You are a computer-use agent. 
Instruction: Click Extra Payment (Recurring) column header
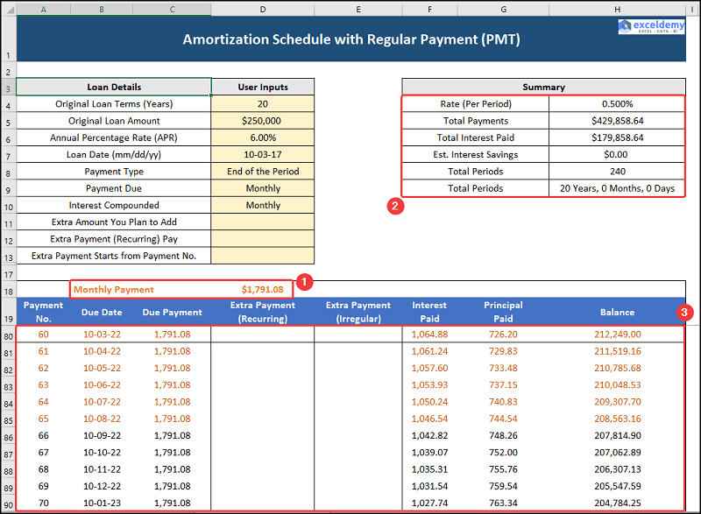(x=263, y=312)
